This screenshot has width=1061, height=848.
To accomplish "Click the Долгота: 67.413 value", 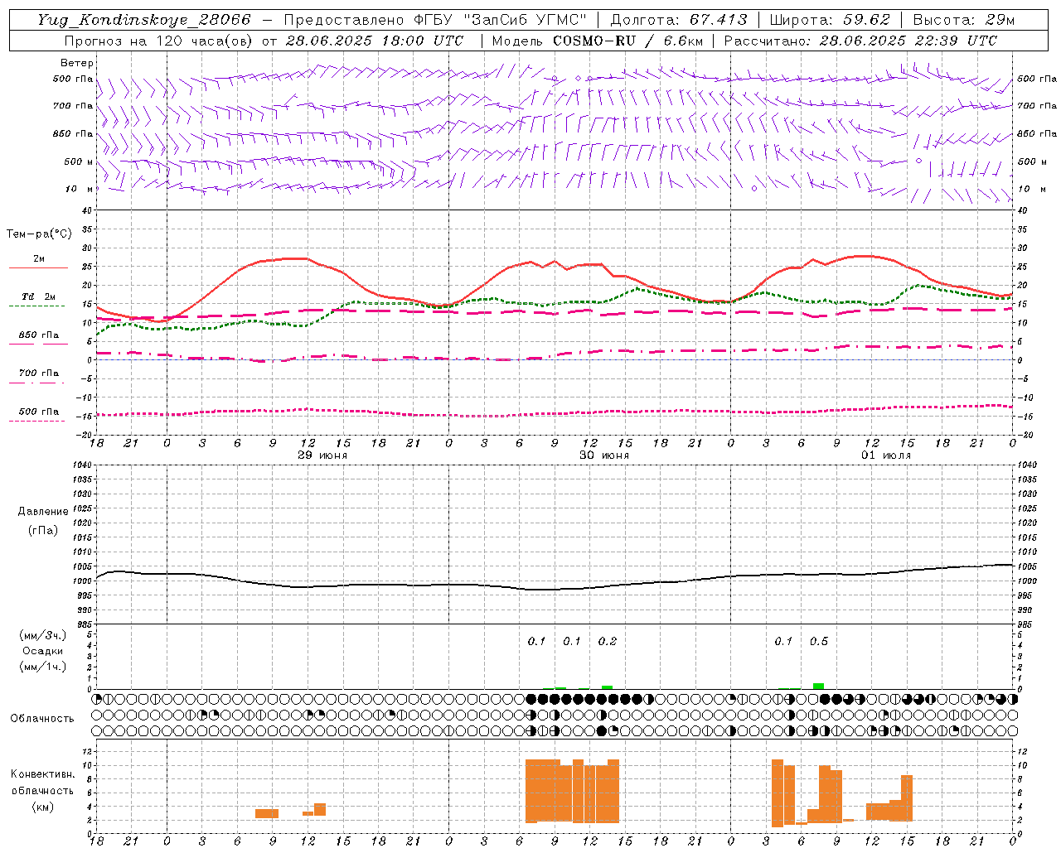I will [x=679, y=20].
